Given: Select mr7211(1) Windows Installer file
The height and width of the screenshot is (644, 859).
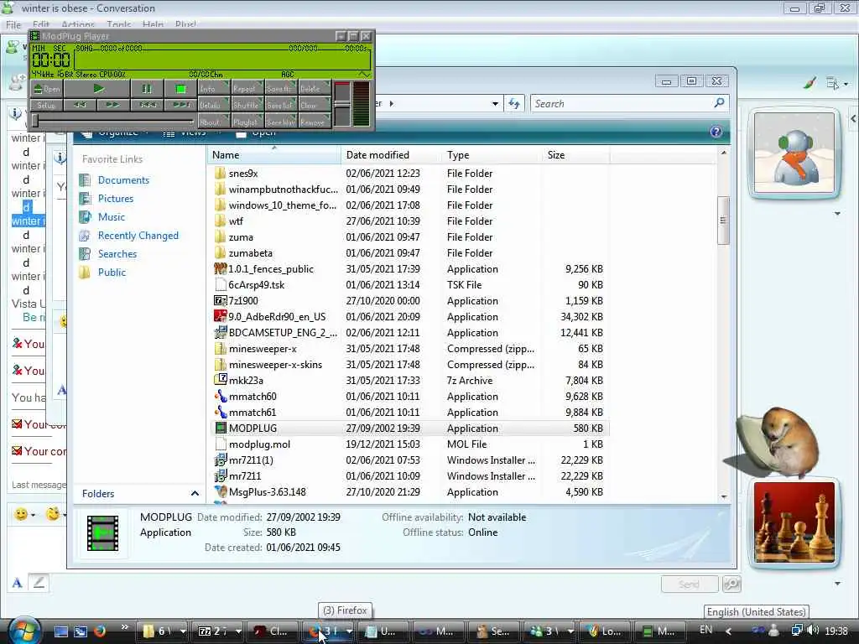Looking at the screenshot, I should coord(251,460).
